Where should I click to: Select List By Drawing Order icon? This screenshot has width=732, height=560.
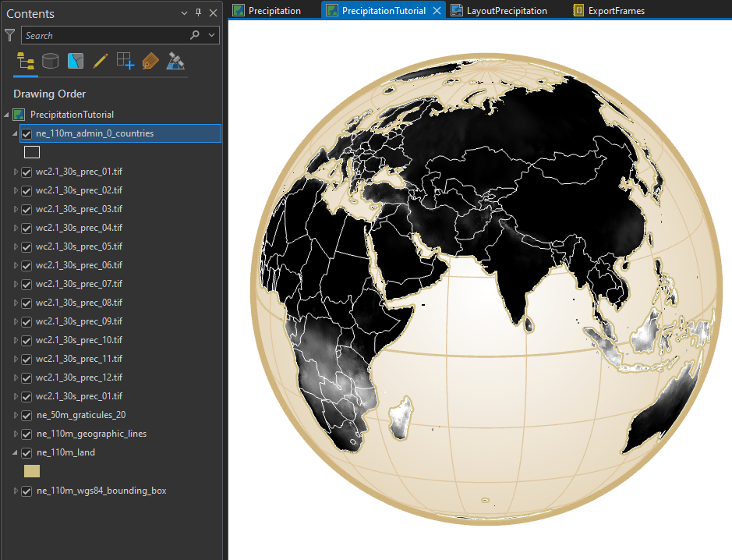25,61
